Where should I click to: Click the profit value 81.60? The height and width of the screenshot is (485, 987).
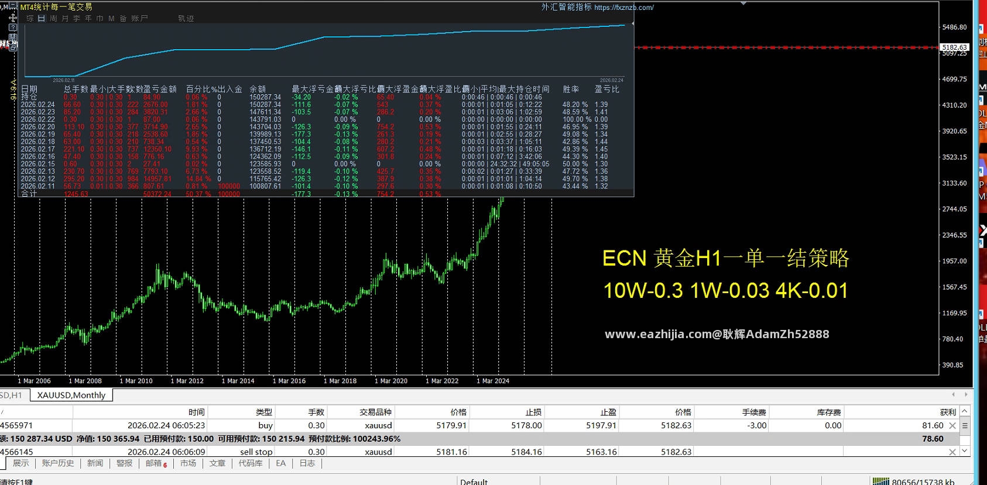click(x=933, y=425)
